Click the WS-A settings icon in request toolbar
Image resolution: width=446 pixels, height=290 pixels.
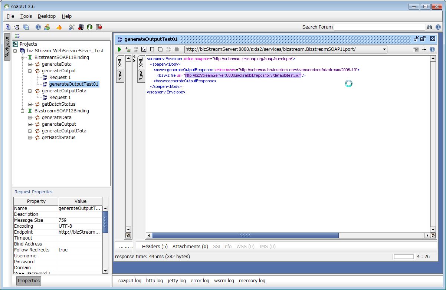[416, 49]
